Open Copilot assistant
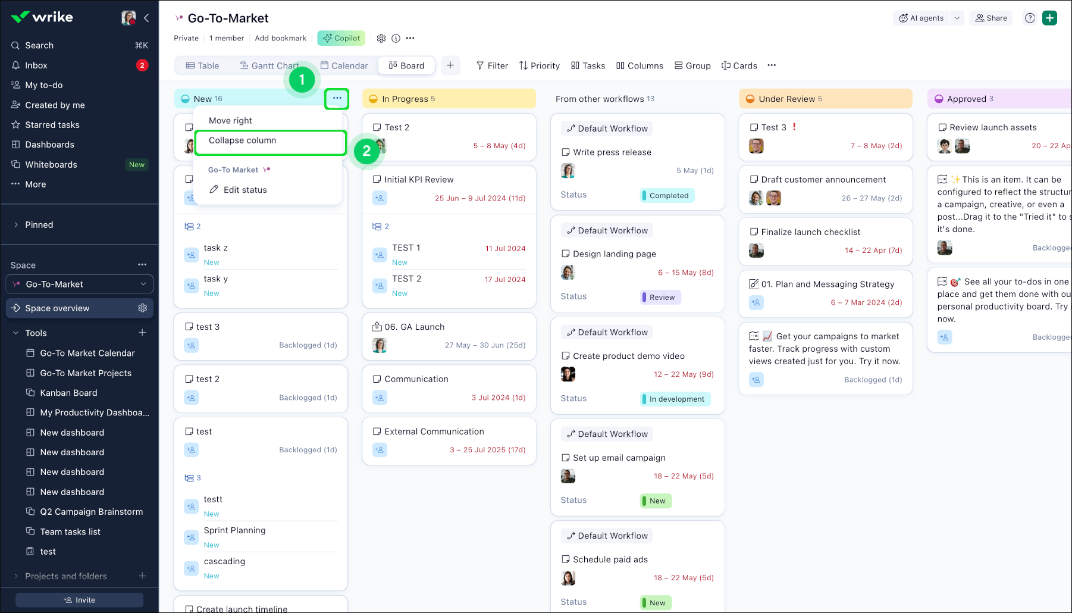Image resolution: width=1072 pixels, height=613 pixels. click(x=341, y=38)
